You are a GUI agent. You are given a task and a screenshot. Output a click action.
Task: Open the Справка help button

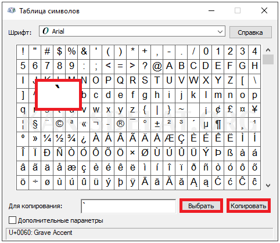[x=250, y=32]
